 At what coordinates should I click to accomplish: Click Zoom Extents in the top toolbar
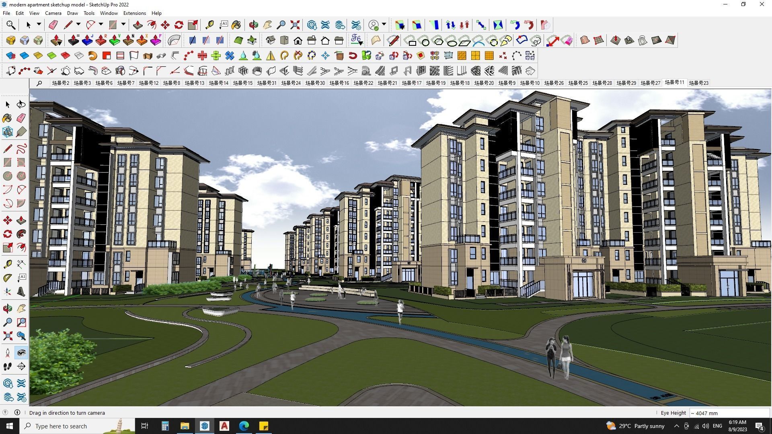295,25
